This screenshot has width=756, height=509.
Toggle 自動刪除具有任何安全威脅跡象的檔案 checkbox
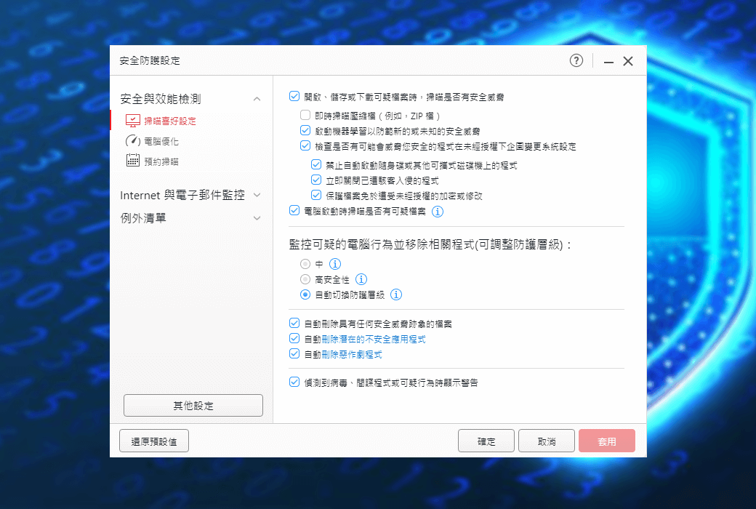tap(294, 323)
